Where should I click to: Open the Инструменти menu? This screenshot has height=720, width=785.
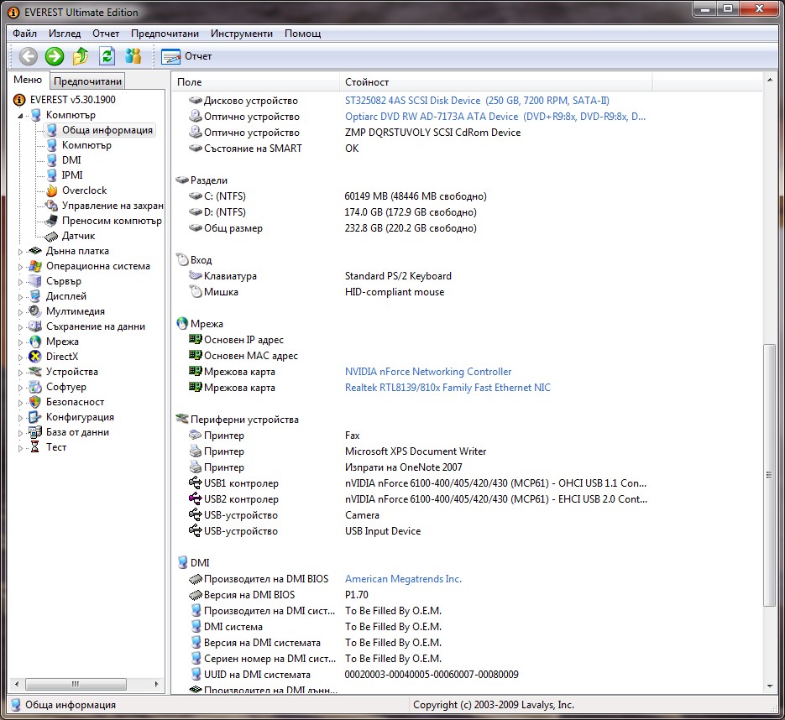click(241, 34)
